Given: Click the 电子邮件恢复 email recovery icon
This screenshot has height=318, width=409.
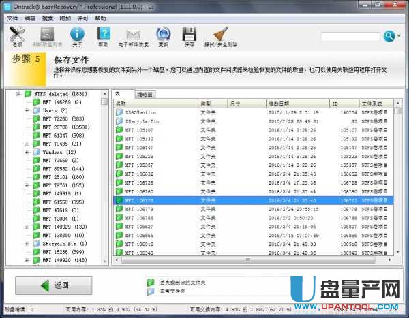Looking at the screenshot, I should pyautogui.click(x=134, y=35).
